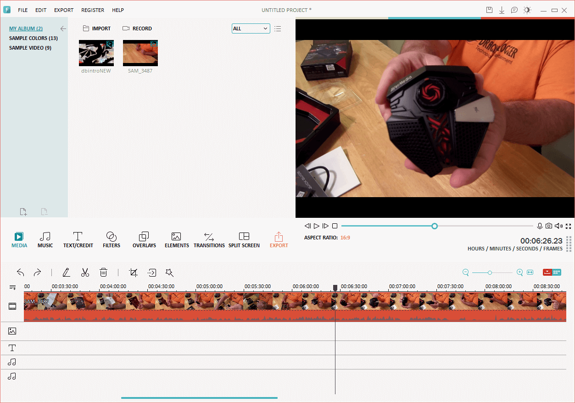Open the crop tool in timeline toolbar
The image size is (575, 403).
click(x=134, y=272)
